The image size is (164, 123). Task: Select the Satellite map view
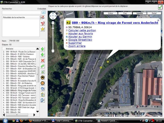(x=140, y=13)
